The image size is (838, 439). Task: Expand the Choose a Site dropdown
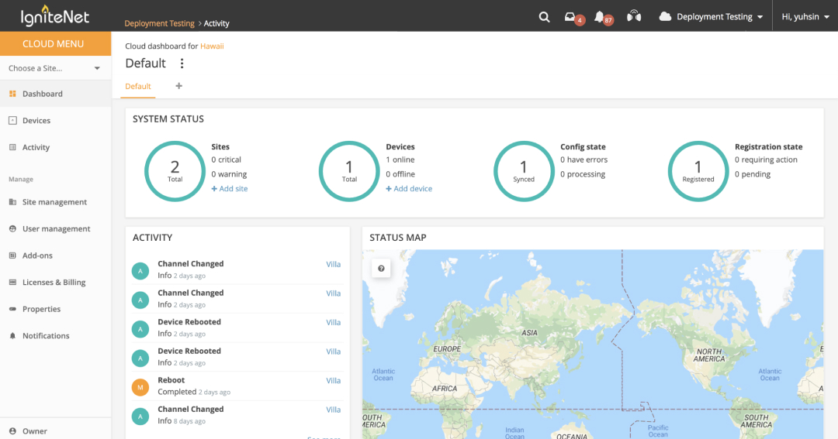click(x=54, y=68)
